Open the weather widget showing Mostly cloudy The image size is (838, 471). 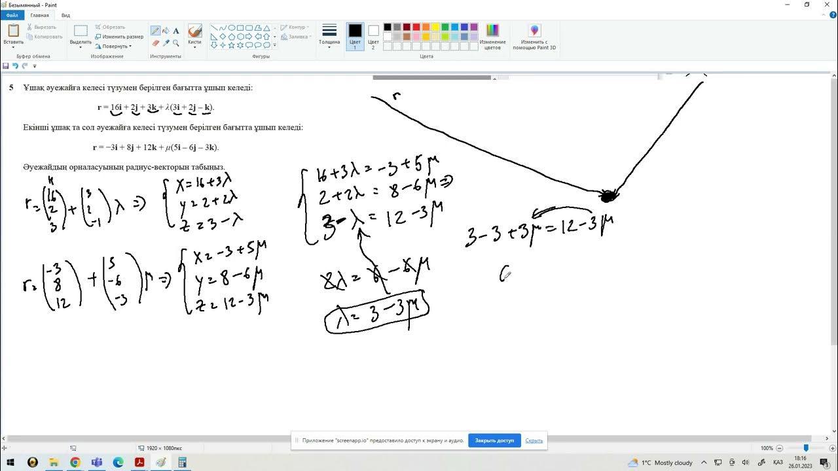(660, 462)
